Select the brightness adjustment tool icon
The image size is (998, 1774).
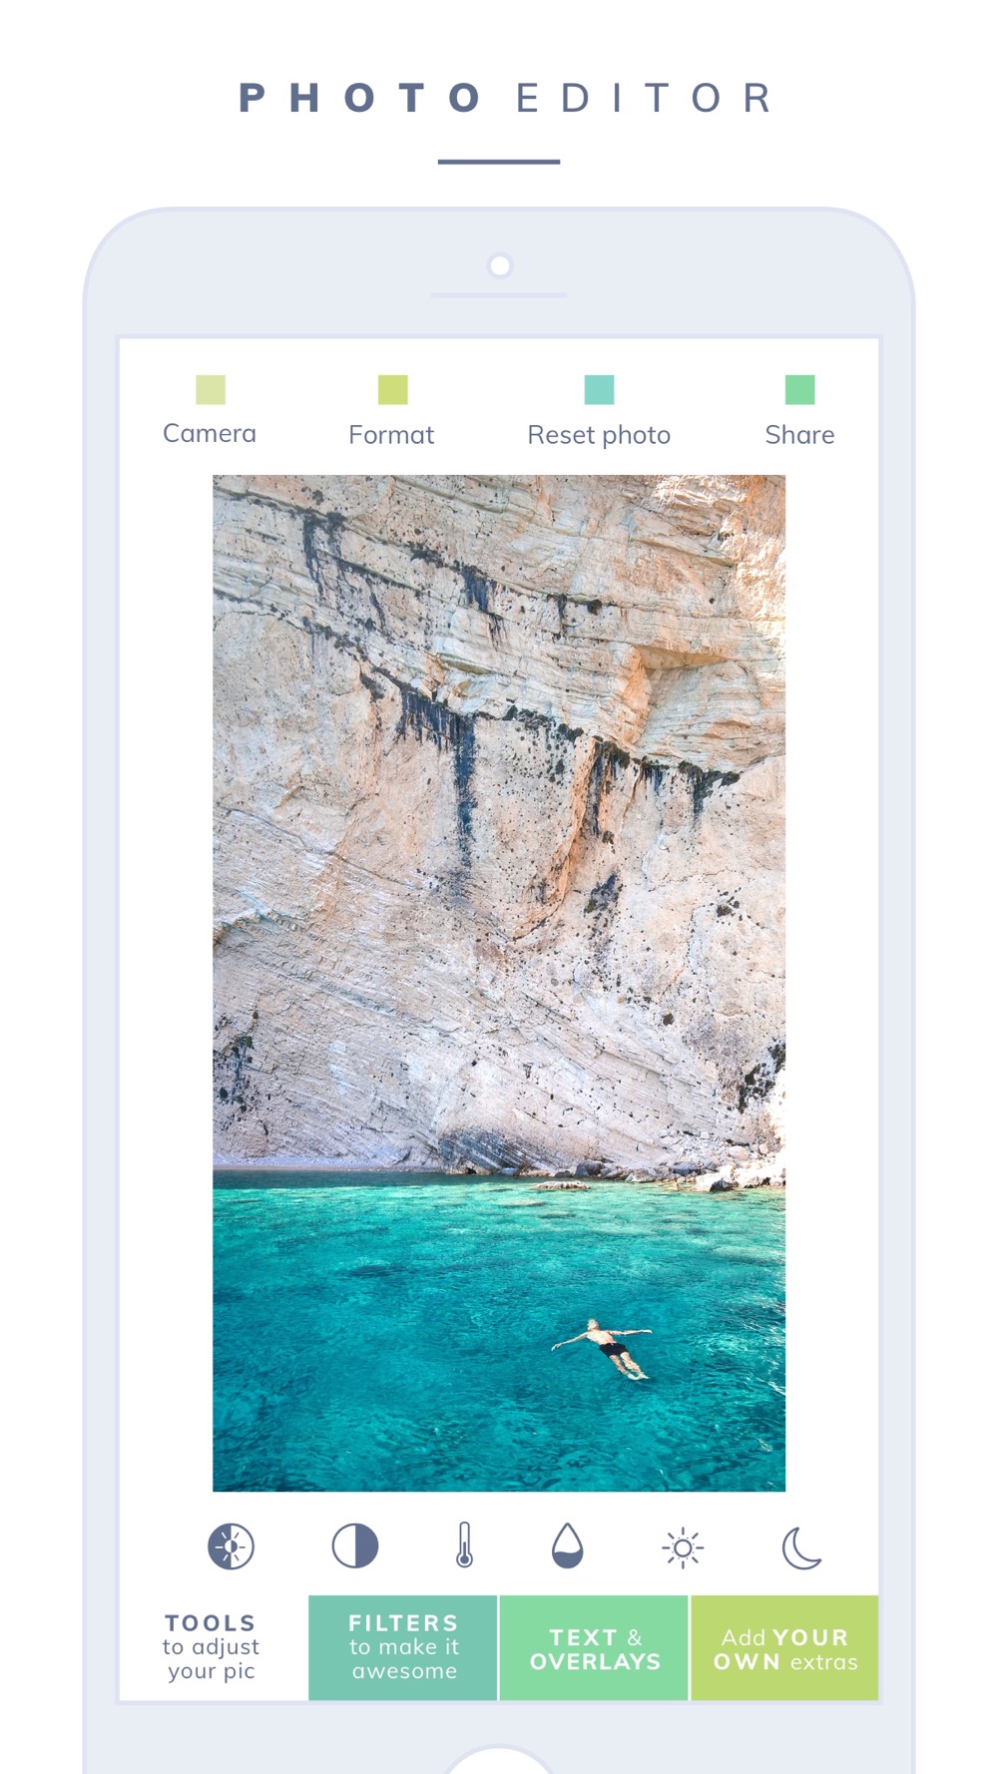pyautogui.click(x=231, y=1547)
